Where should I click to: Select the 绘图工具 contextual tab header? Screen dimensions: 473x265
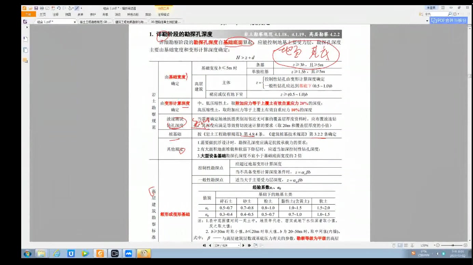coord(163,8)
